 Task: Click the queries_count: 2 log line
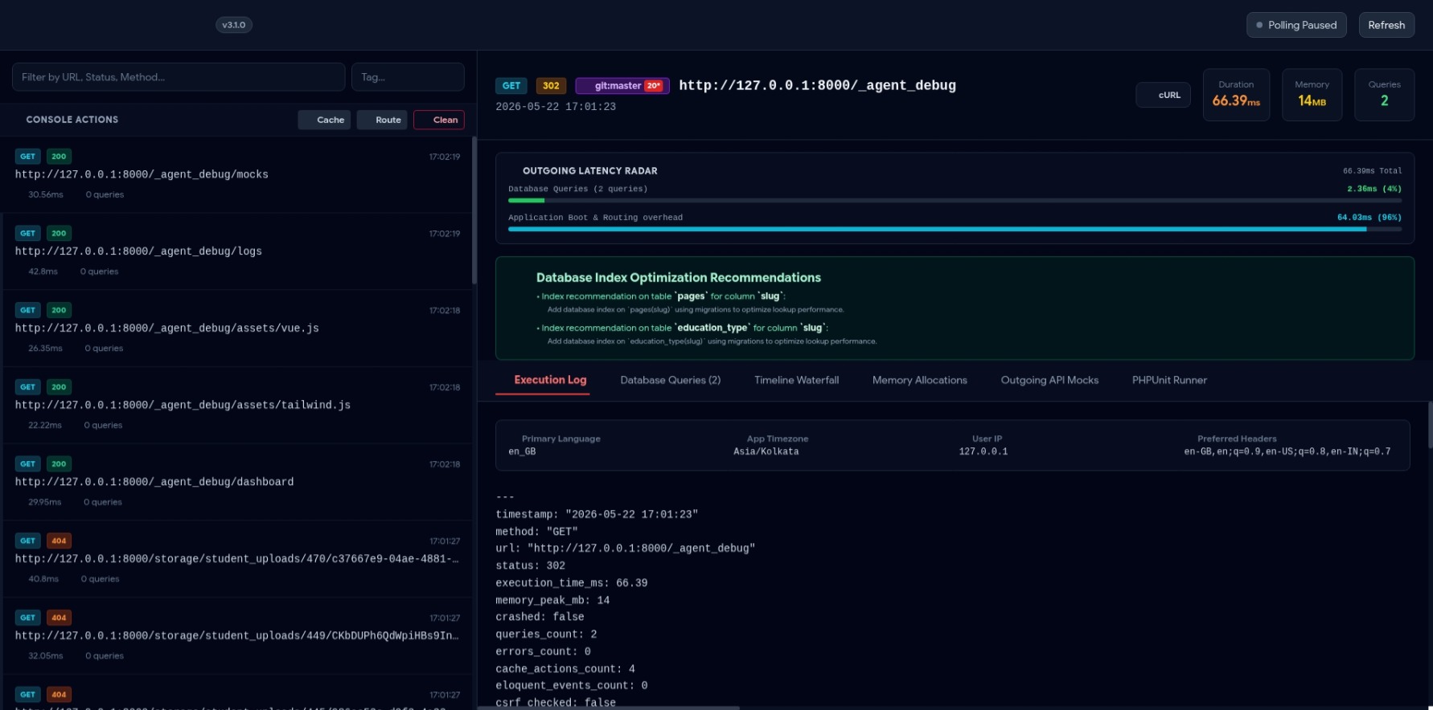(x=546, y=635)
